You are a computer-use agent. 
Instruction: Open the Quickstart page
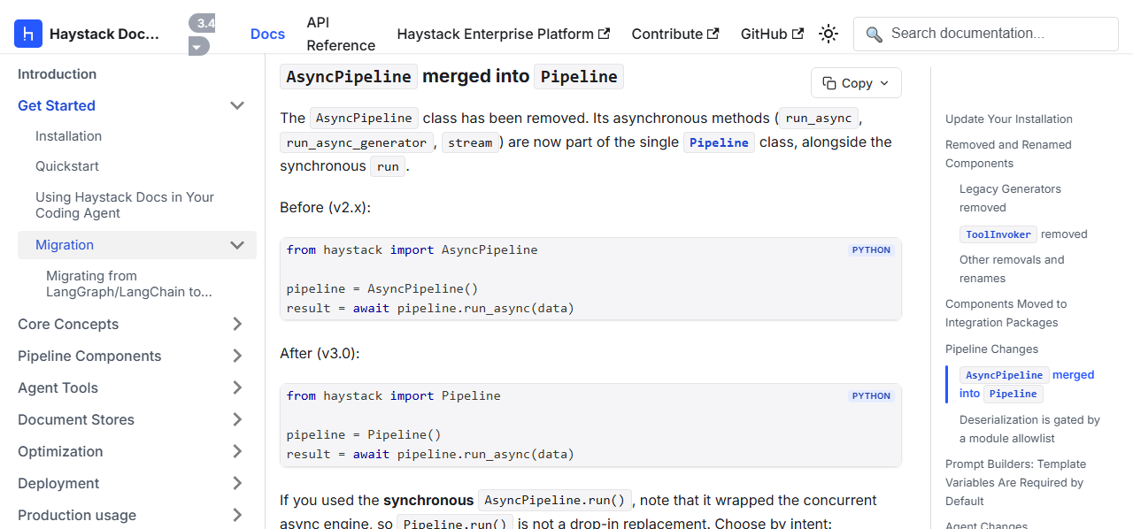[x=67, y=166]
